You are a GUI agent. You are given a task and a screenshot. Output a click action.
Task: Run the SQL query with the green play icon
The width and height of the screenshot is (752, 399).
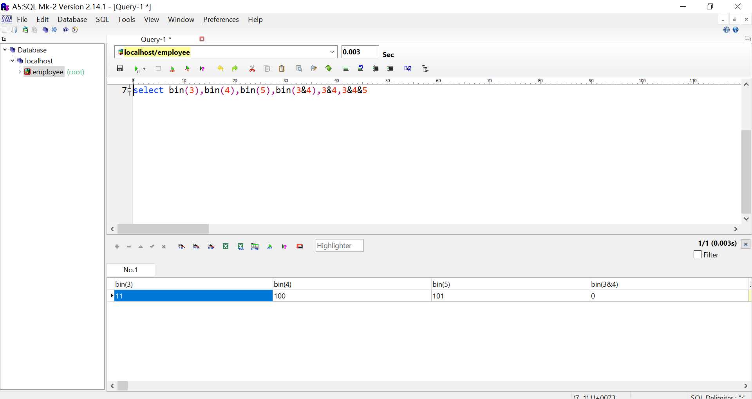pyautogui.click(x=136, y=69)
